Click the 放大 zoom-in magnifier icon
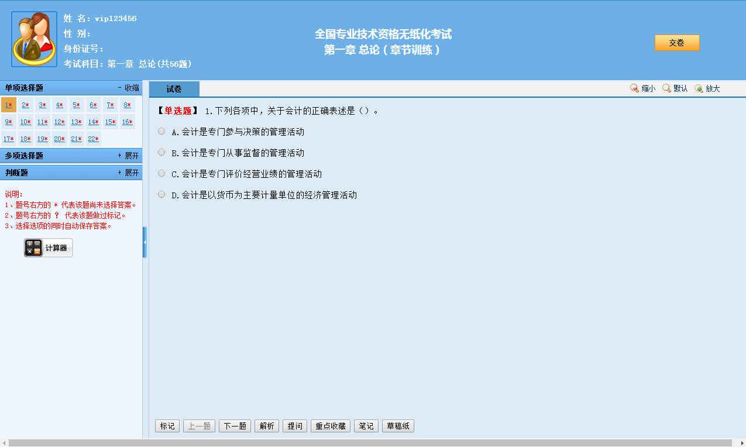This screenshot has width=746, height=447. pos(699,88)
